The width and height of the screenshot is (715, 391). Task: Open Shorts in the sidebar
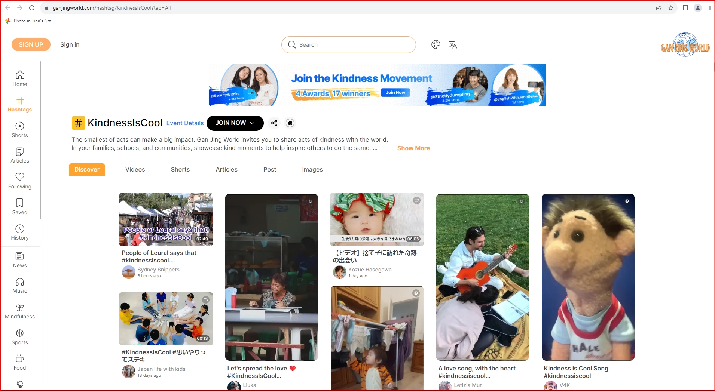(x=20, y=130)
